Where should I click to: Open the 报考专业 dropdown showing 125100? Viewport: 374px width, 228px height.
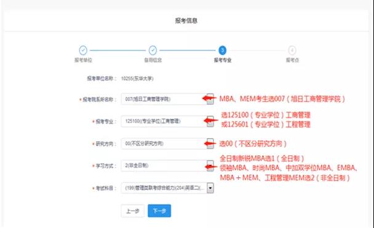(167, 121)
